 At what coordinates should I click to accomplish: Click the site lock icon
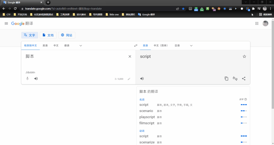point(22,9)
